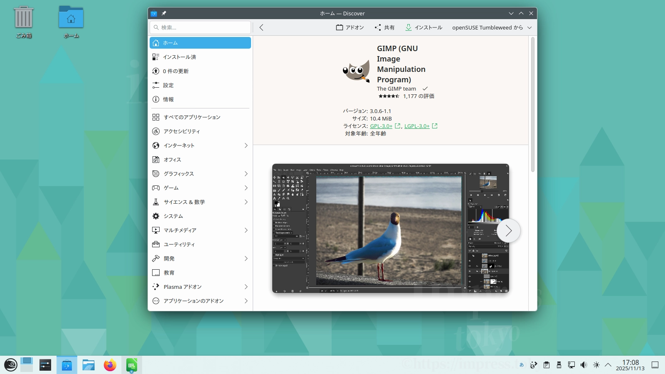Screen dimensions: 665x374
Task: Show next screenshot with arrow button
Action: click(x=509, y=231)
